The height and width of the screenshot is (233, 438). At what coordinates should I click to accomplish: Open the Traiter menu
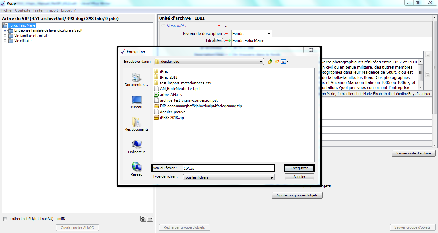coord(38,10)
